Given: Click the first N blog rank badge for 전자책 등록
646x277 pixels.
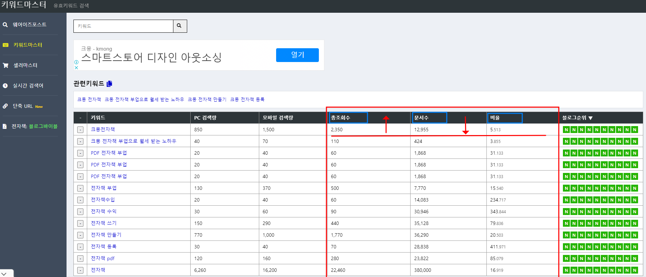Looking at the screenshot, I should click(x=566, y=247).
